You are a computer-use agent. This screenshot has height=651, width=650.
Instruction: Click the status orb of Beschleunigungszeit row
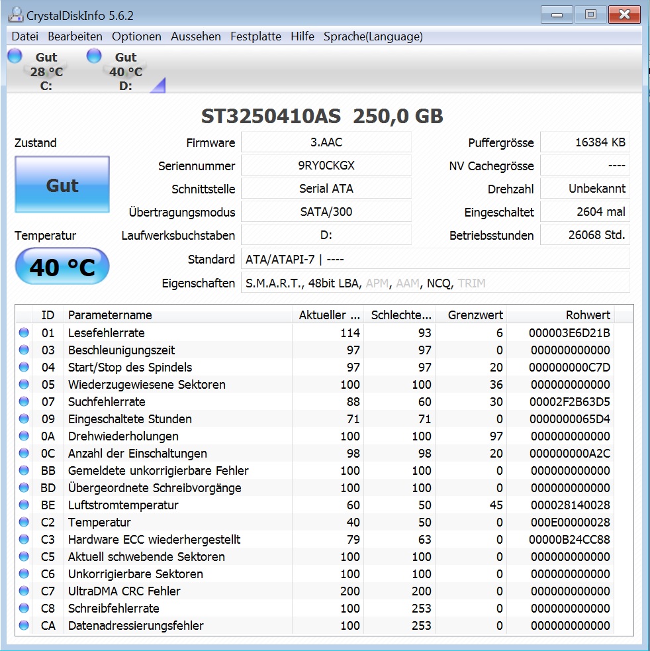click(24, 350)
